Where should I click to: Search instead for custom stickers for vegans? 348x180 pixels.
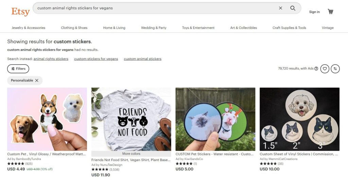(x=96, y=59)
